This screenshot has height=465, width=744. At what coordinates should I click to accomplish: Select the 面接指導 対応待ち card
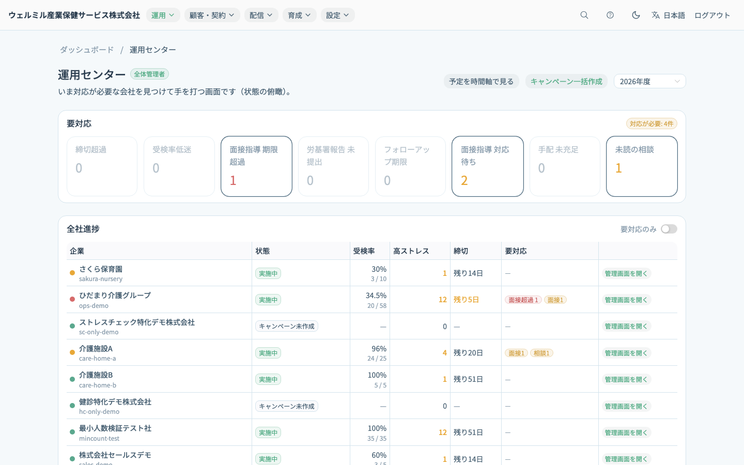[488, 166]
